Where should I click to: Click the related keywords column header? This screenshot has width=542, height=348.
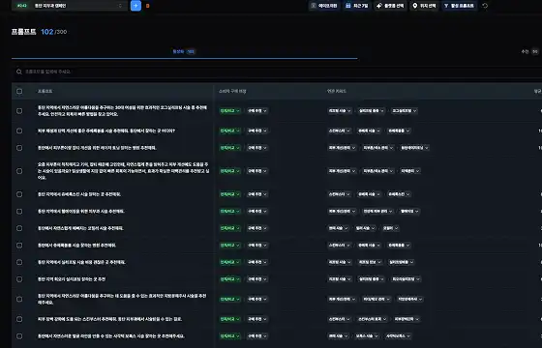[x=337, y=91]
